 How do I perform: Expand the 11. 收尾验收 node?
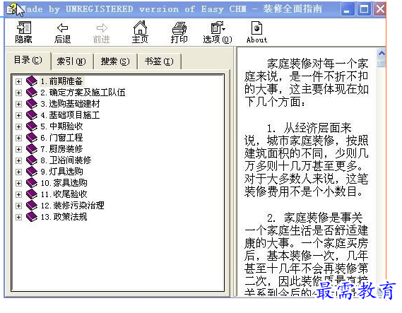click(x=18, y=194)
